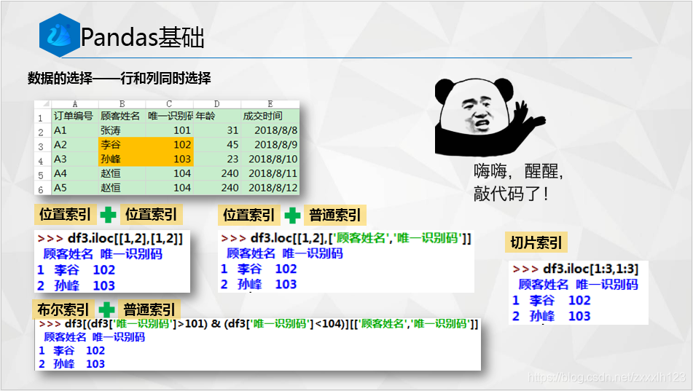Viewport: 693px width, 391px height.
Task: Click the caption line 敲代码了!
Action: click(x=511, y=194)
